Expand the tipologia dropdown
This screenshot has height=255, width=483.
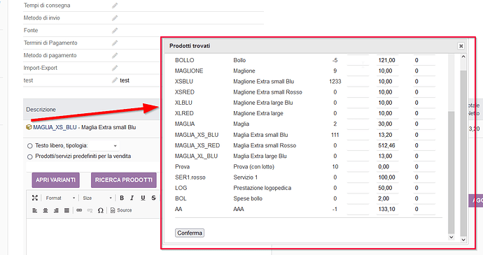(x=104, y=146)
